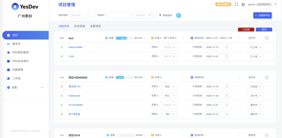282x138 pixels.
Task: Click the 需求池 sidebar icon
Action: click(8, 44)
